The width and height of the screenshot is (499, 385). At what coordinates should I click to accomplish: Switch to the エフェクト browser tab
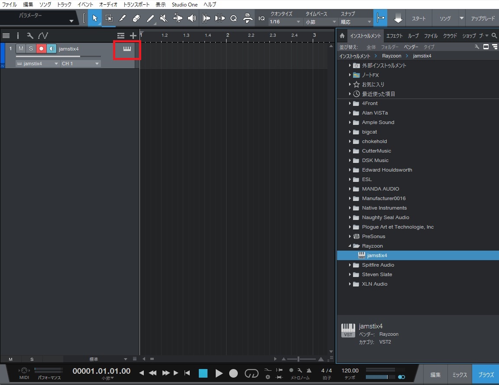click(394, 36)
